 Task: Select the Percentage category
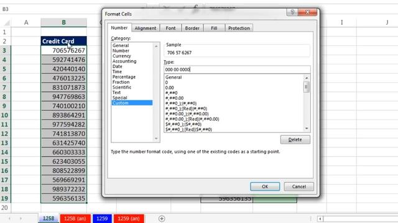tap(124, 77)
